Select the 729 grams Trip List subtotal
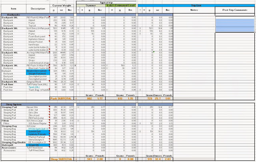This screenshot has height=162, width=256. tap(150, 98)
